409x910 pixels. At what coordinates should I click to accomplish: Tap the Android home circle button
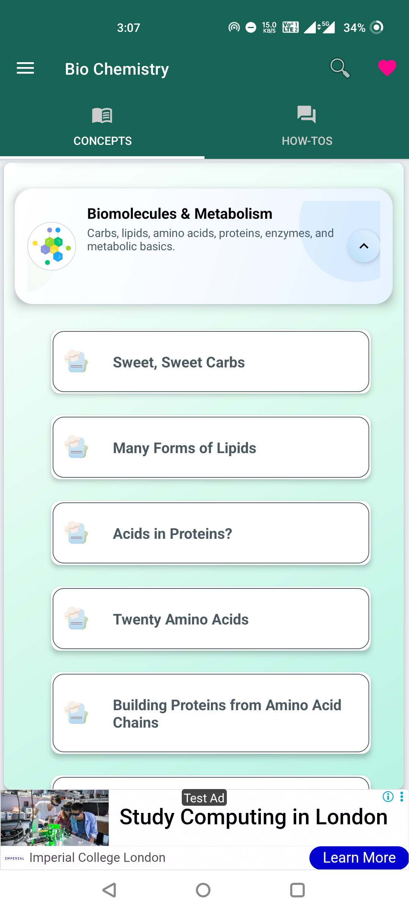[x=203, y=890]
